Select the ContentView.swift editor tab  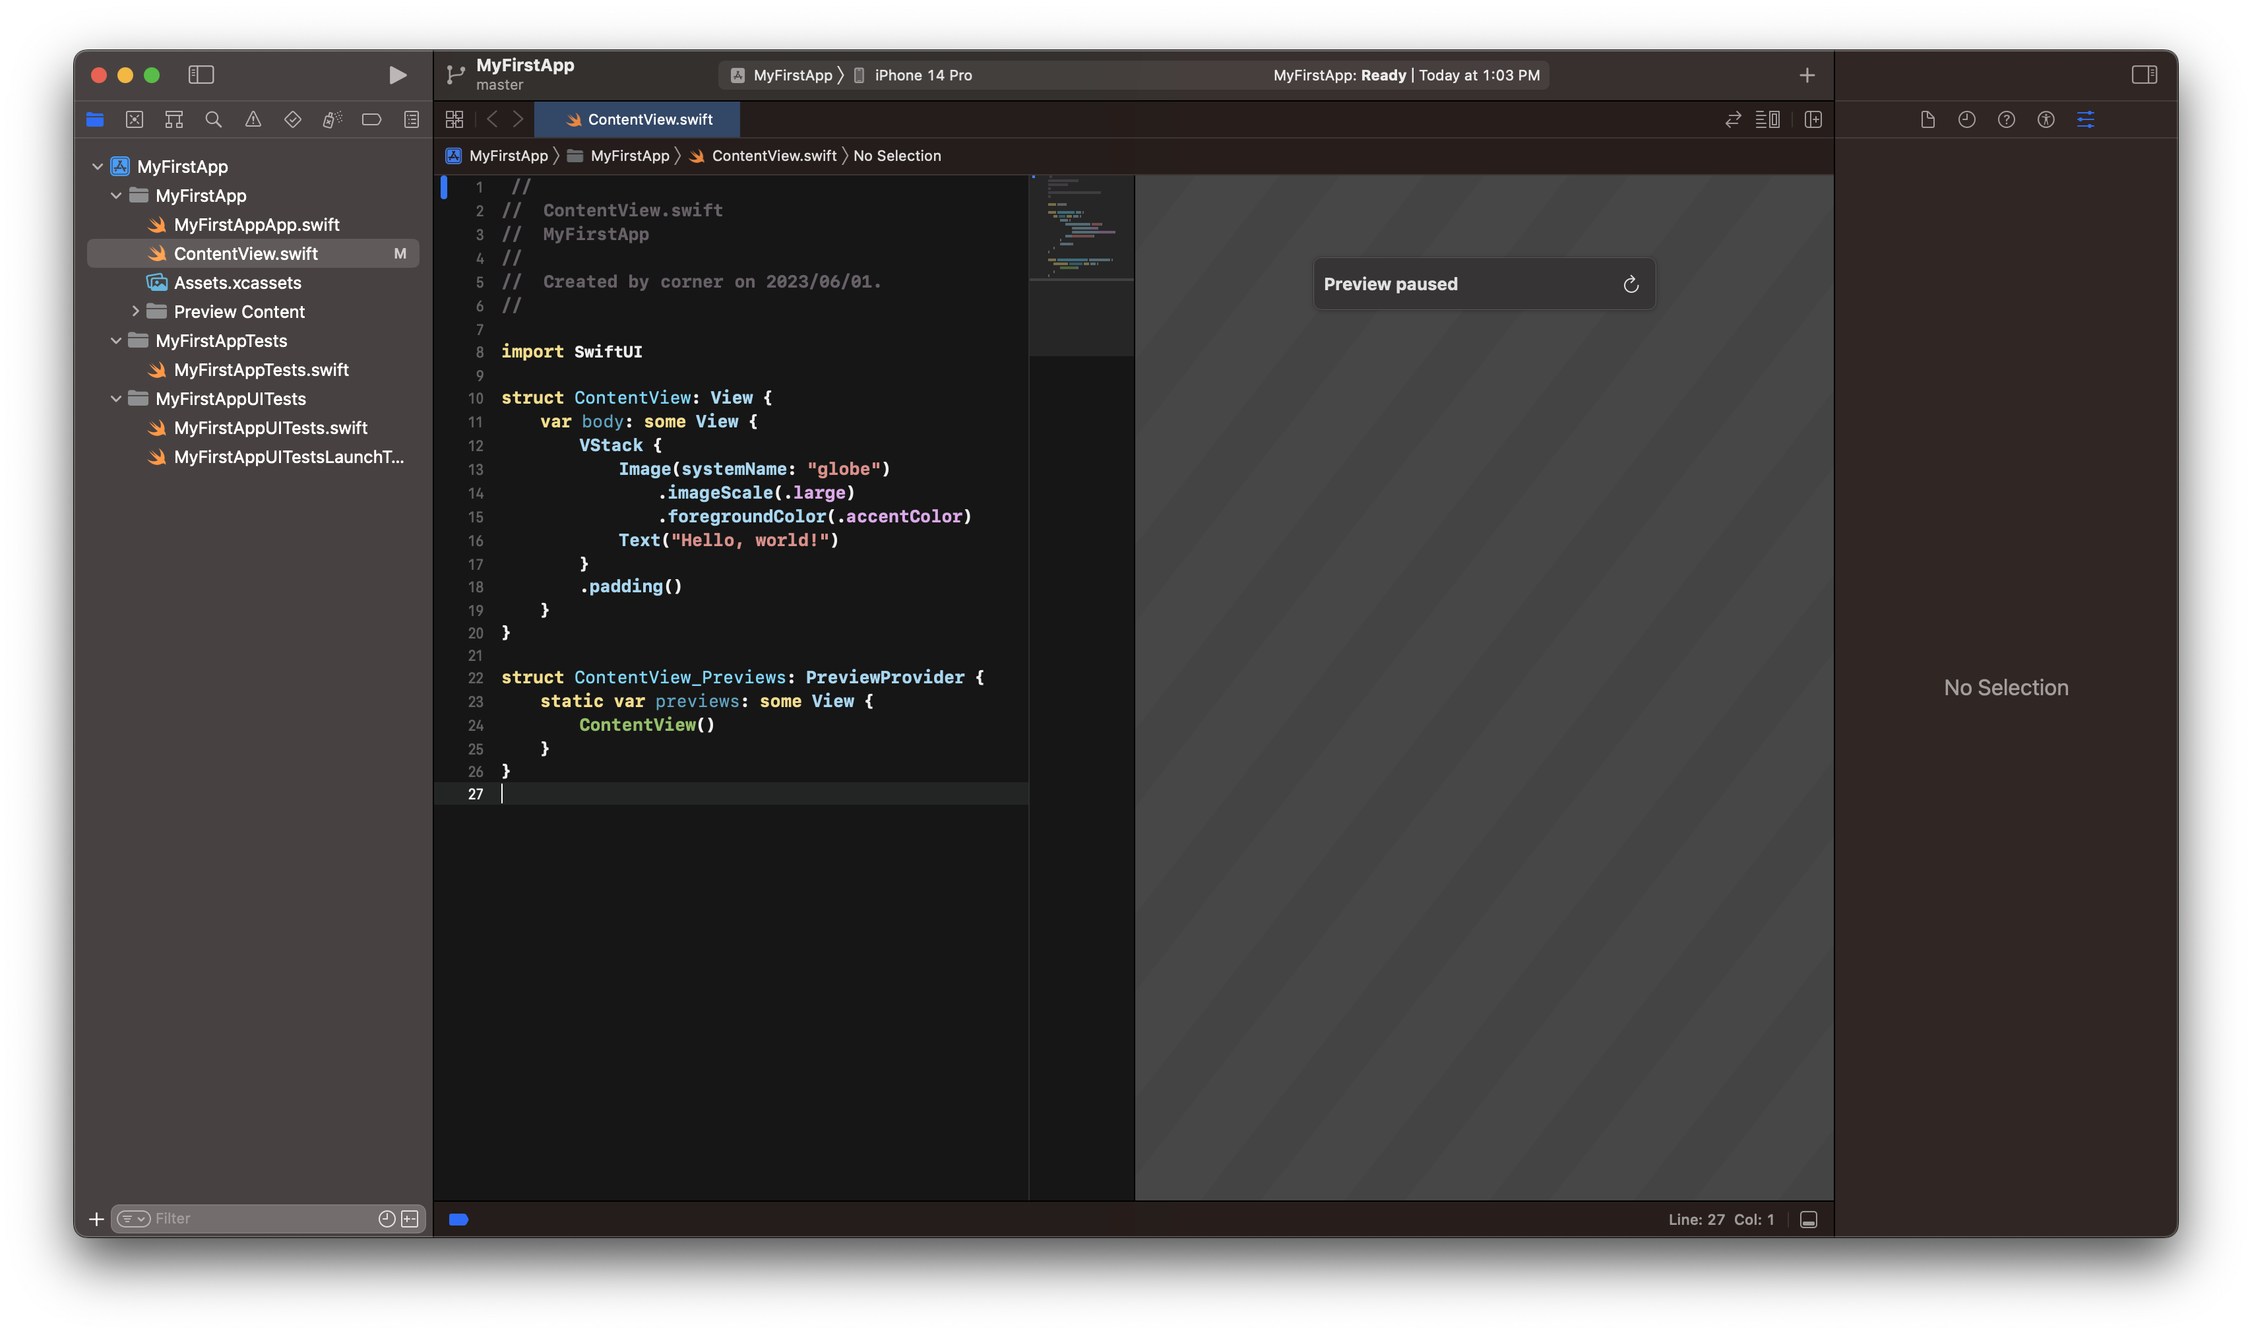click(638, 119)
